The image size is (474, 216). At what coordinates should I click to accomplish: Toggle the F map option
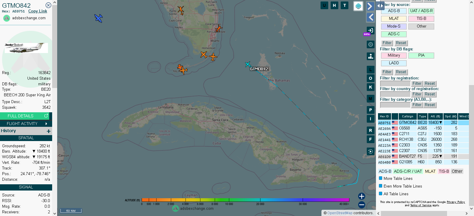[370, 139]
